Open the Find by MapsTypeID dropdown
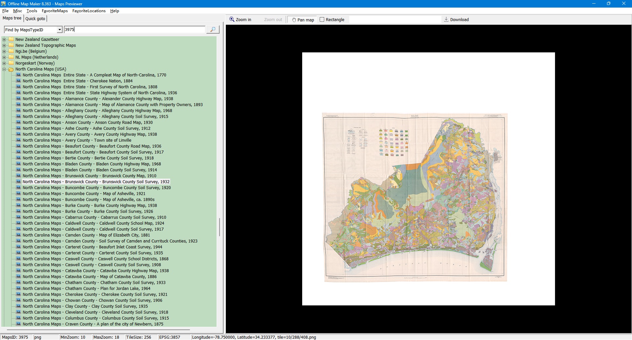Viewport: 632px width, 340px height. pos(60,30)
